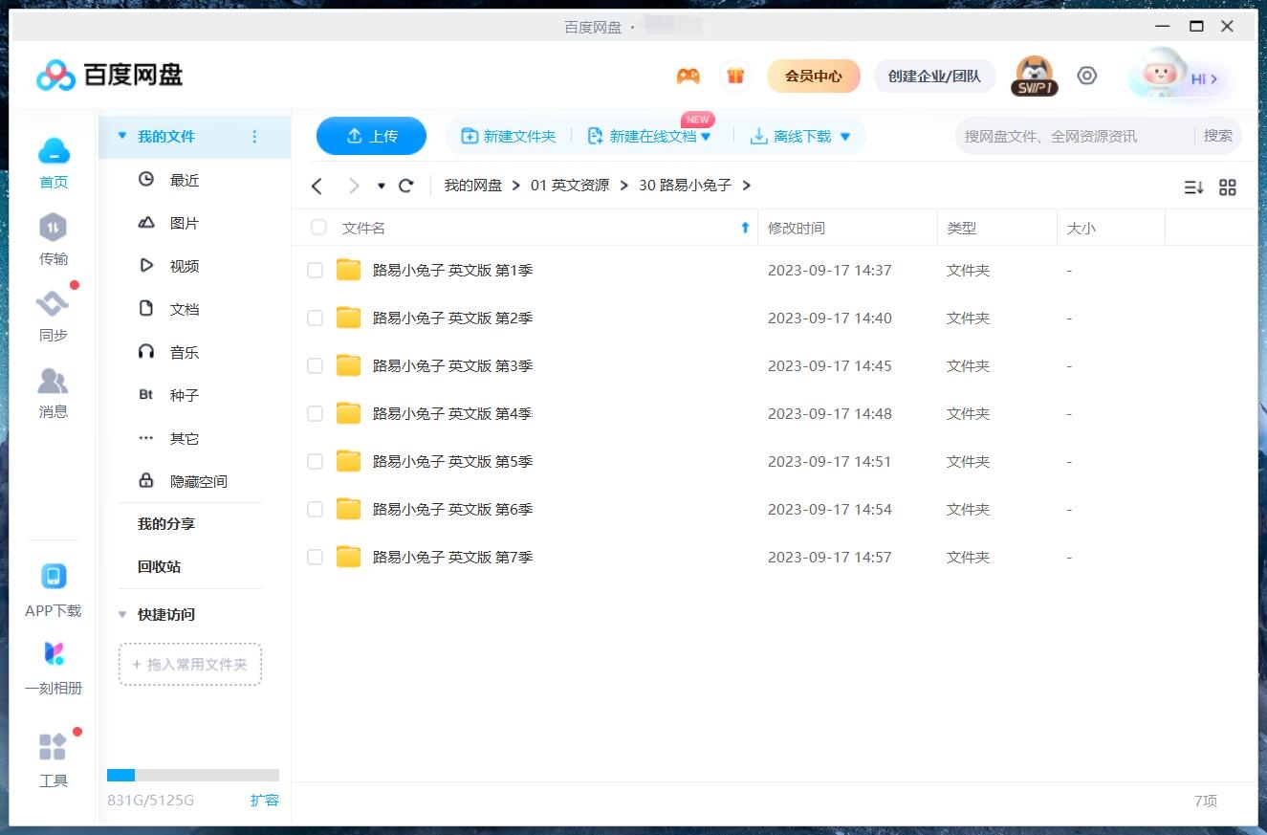This screenshot has height=835, width=1267.
Task: Check the box for 路易小兔子 英文版 第1季
Action: (x=315, y=270)
